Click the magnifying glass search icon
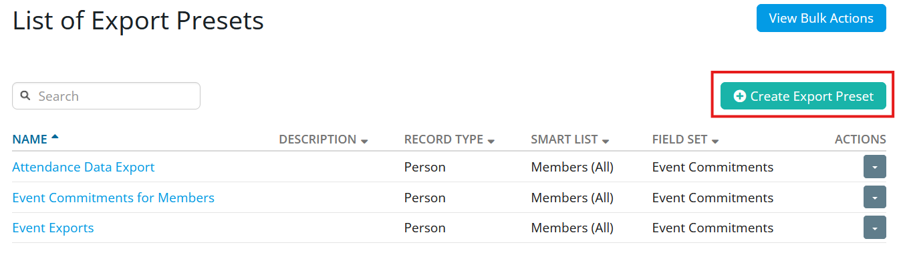The image size is (901, 263). click(x=25, y=96)
